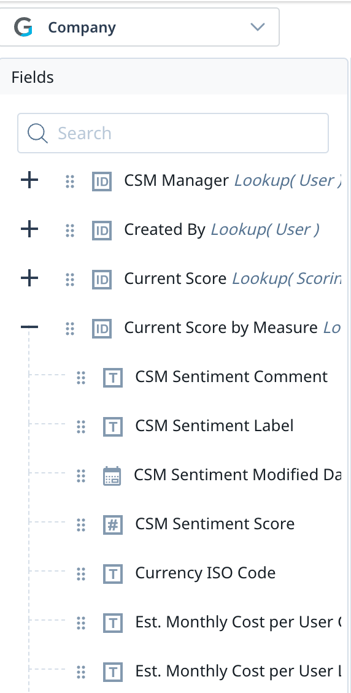The height and width of the screenshot is (693, 351).
Task: Collapse the Current Score by Measure node
Action: point(29,327)
